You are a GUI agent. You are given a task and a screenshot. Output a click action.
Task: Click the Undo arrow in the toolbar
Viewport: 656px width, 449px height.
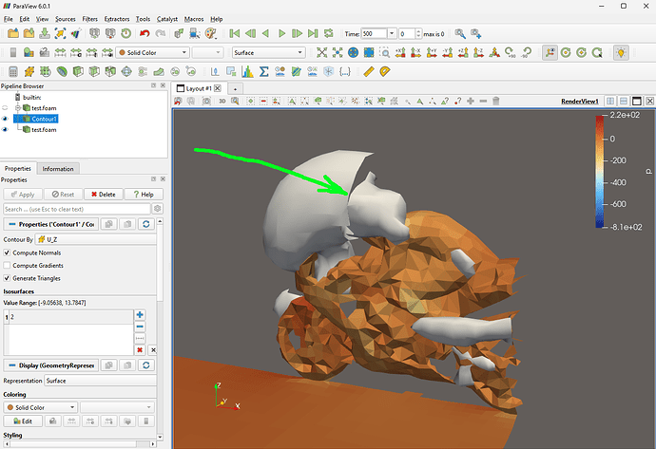[x=145, y=34]
